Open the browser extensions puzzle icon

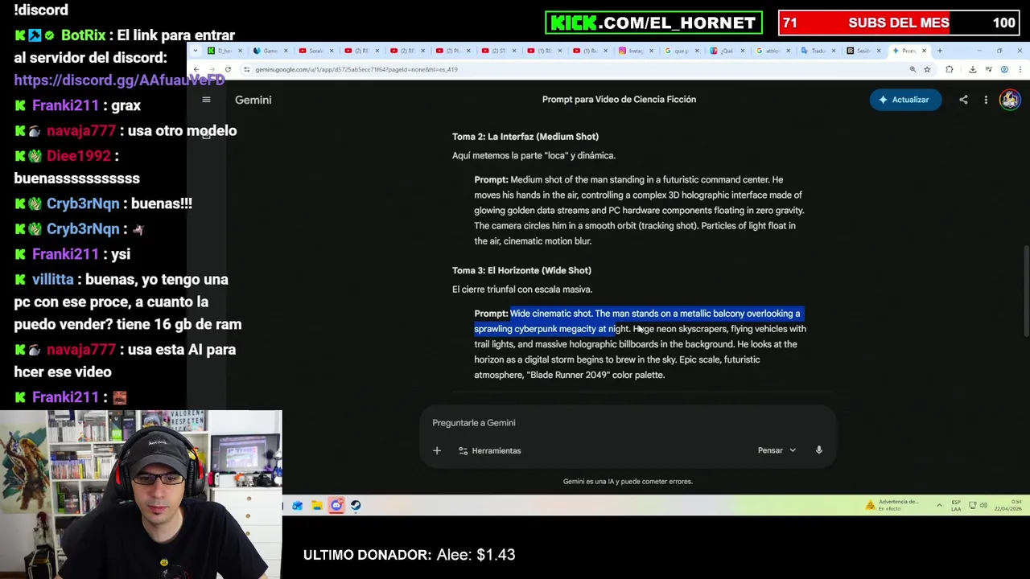950,70
